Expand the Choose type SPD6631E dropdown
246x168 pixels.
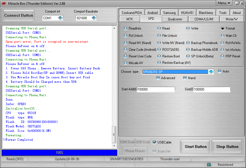(x=211, y=72)
